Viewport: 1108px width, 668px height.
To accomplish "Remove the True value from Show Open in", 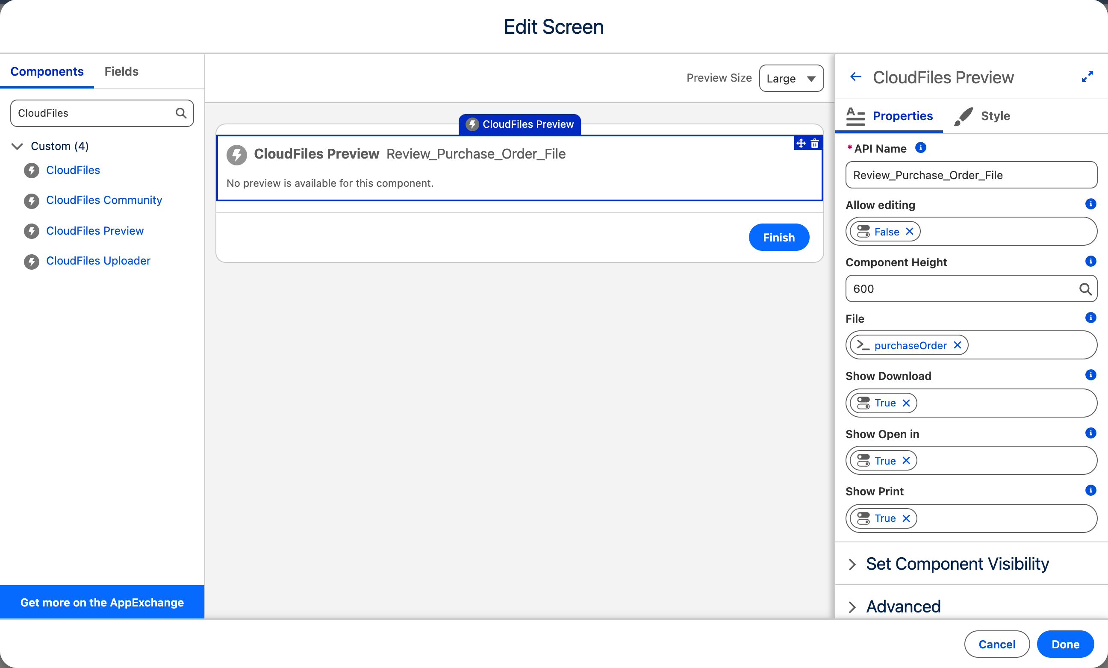I will 906,460.
